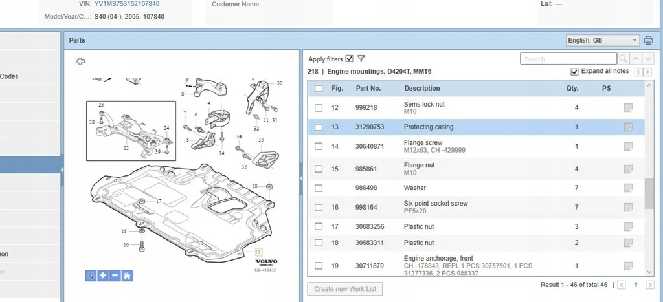This screenshot has height=302, width=663.
Task: Open note icon for Flange screw row
Action: [x=628, y=146]
